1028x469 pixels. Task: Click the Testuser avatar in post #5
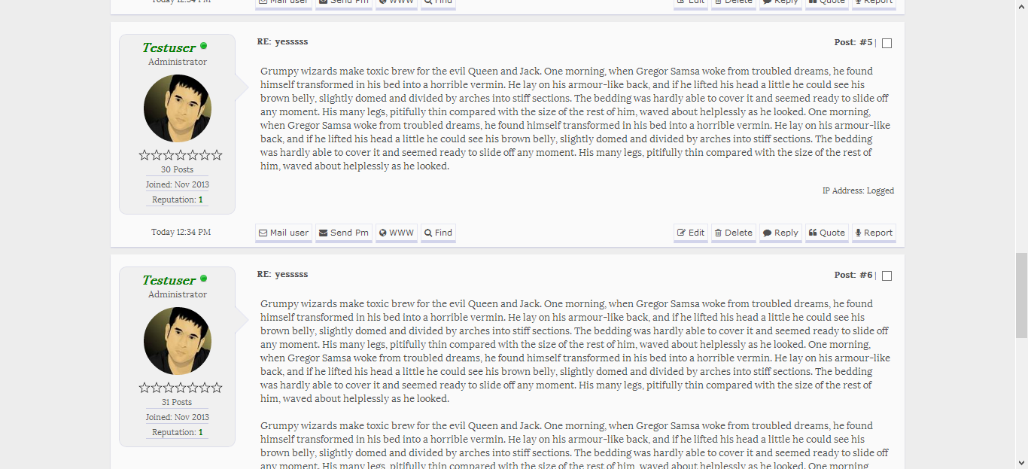(178, 108)
